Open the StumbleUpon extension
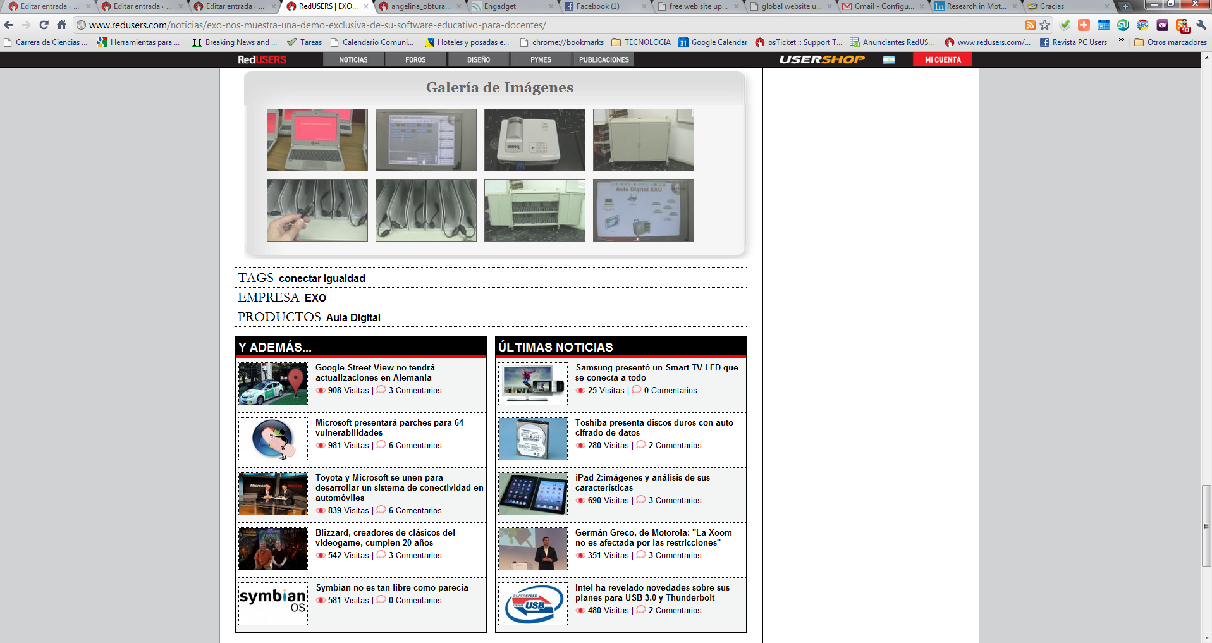 click(x=1123, y=25)
